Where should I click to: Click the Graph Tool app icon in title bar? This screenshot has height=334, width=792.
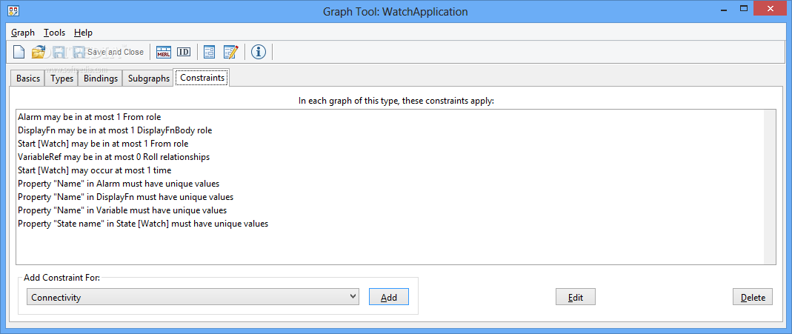[13, 10]
